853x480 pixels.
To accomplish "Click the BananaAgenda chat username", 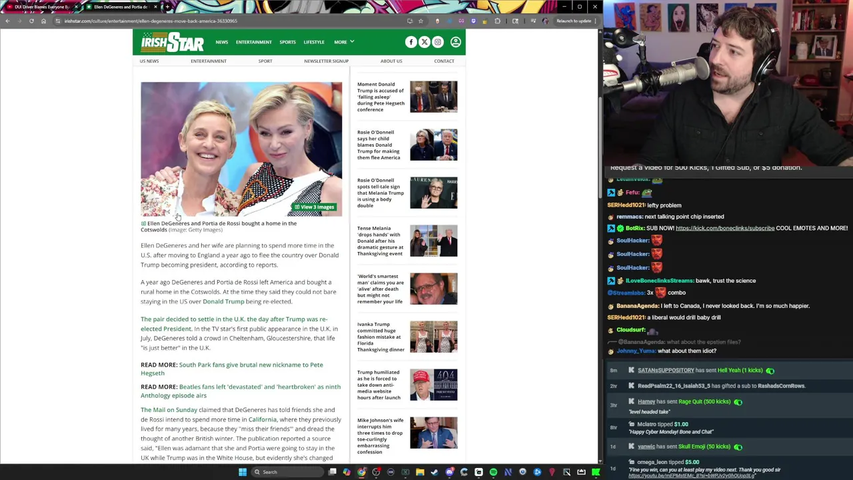I will (x=637, y=306).
